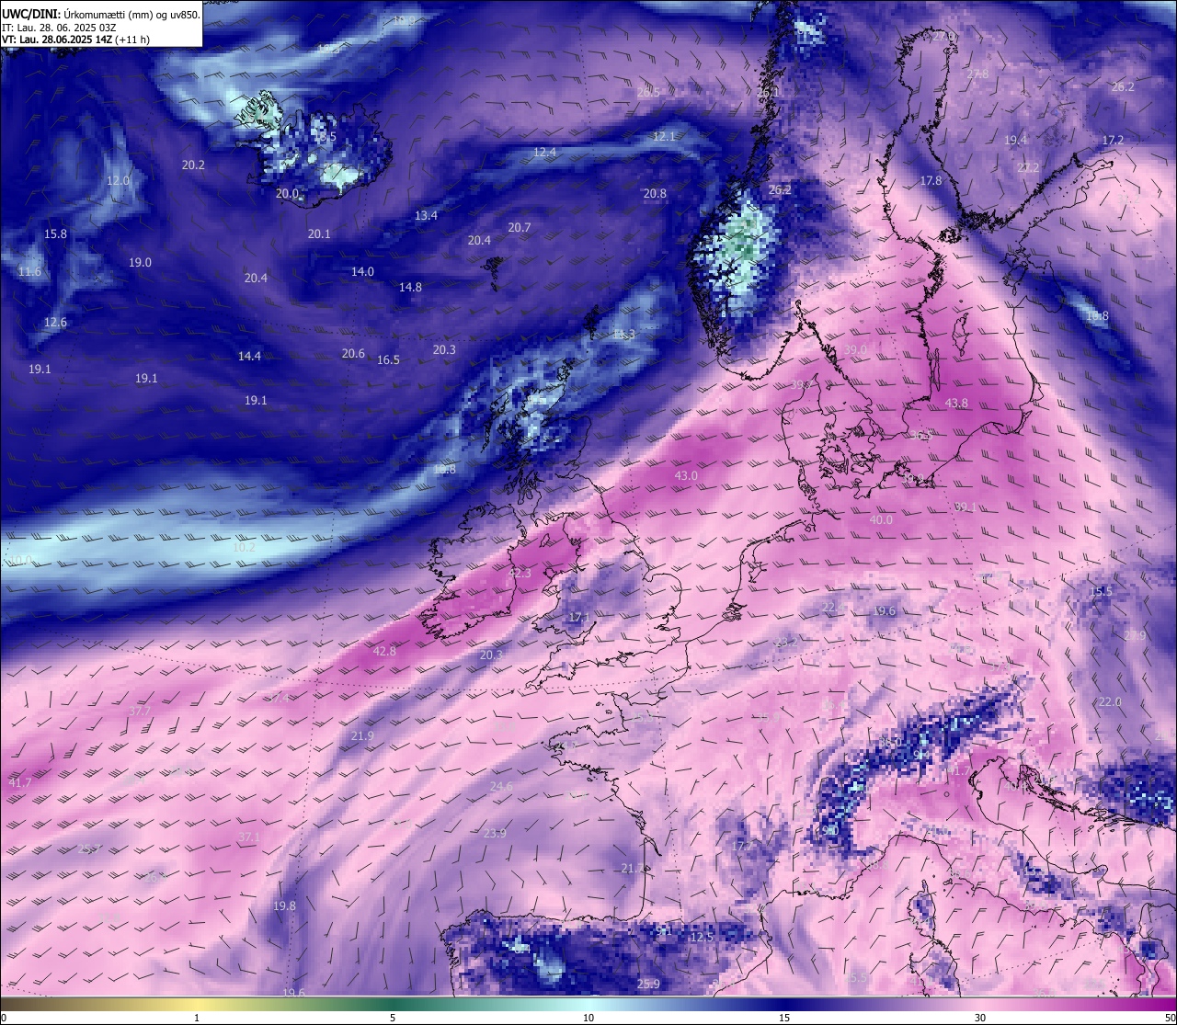Click the UWC/DINI Úrkomumætti title text
The image size is (1177, 1025).
101,14
